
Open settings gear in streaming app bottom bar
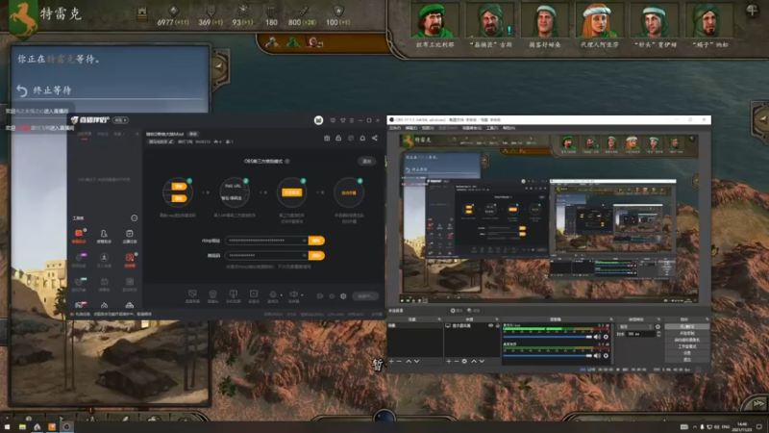point(343,296)
